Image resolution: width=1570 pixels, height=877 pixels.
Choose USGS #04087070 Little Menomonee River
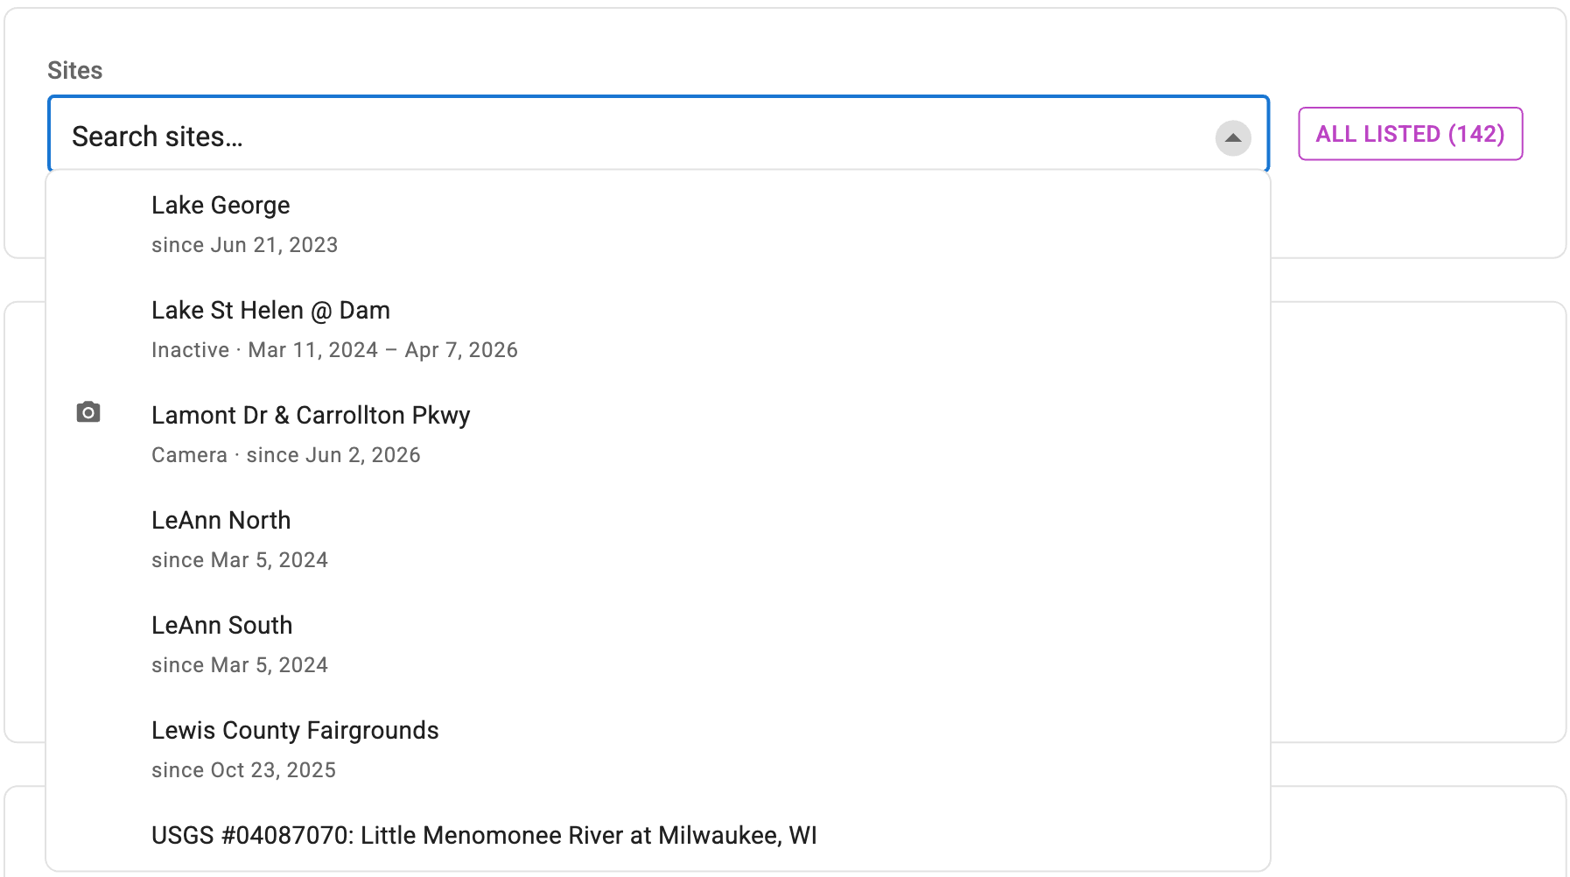(x=658, y=836)
